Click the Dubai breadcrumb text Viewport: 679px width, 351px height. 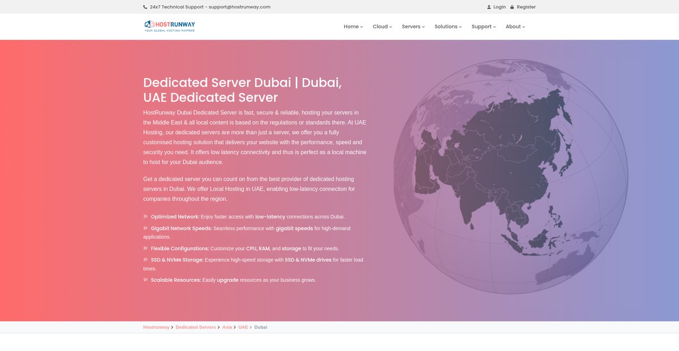tap(261, 327)
